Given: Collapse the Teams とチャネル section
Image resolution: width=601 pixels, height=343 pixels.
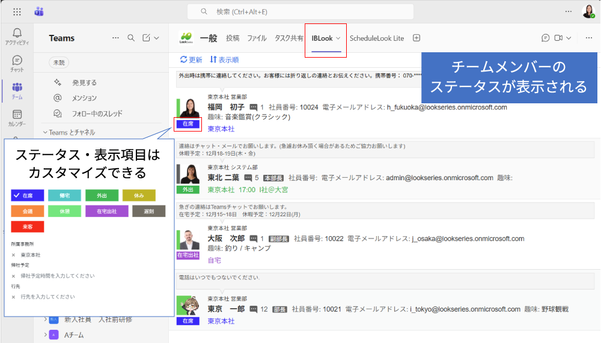Looking at the screenshot, I should coord(45,132).
